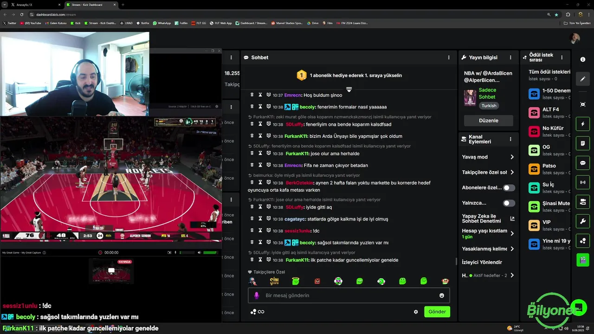Open the LIVAD bookmark

click(x=126, y=23)
